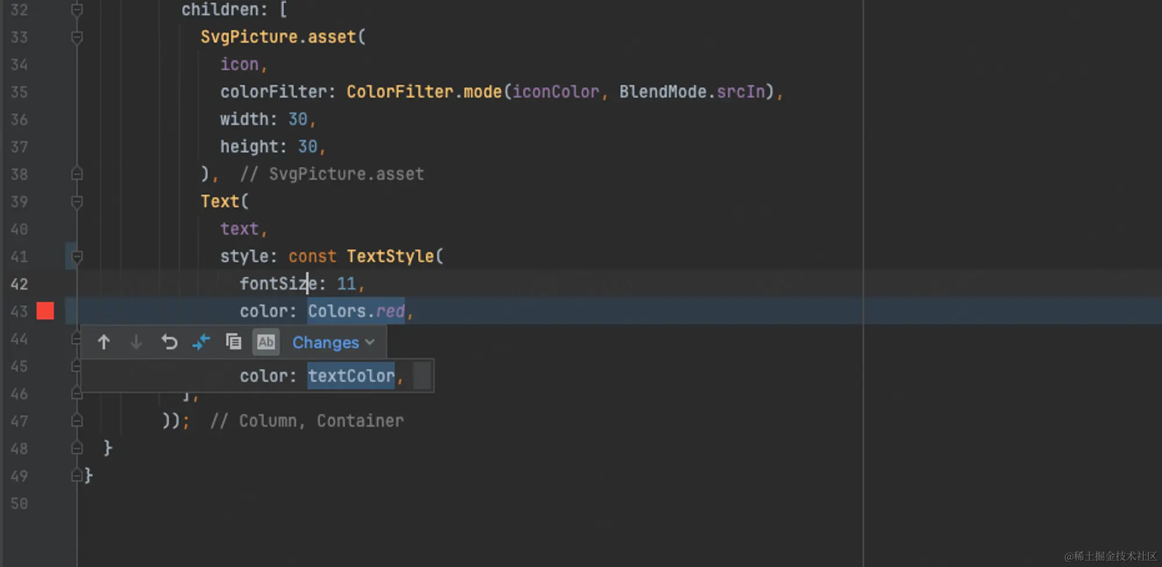Place cursor on the text argument line 40

pos(238,228)
